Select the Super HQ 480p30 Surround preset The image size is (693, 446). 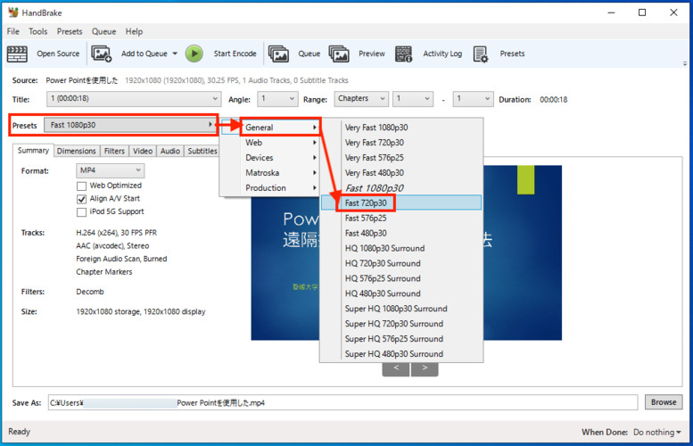[401, 353]
